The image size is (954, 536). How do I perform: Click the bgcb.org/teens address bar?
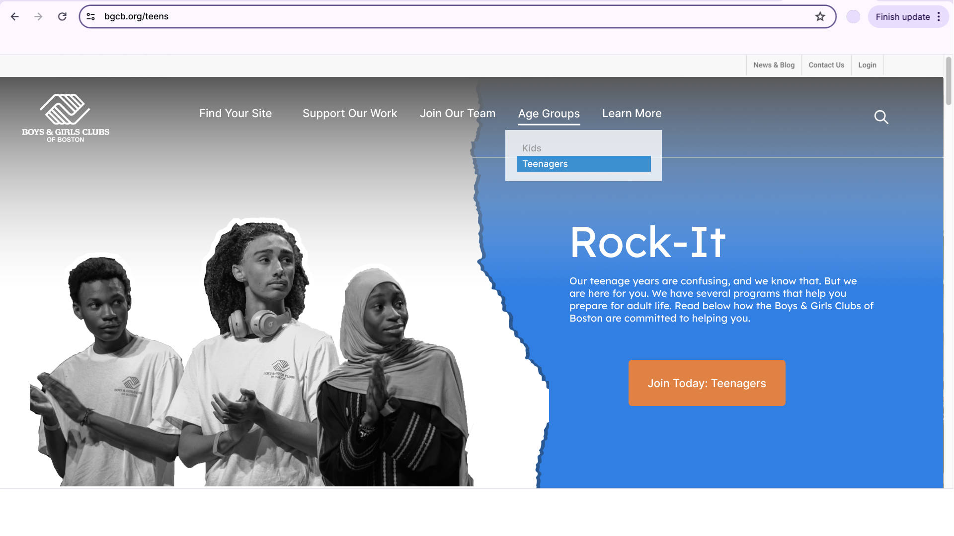pos(447,16)
